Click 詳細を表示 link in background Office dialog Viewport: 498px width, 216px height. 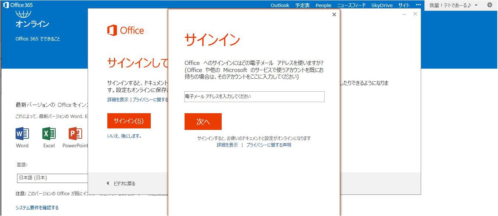118,100
